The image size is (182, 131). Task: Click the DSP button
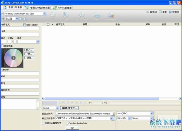point(72,128)
